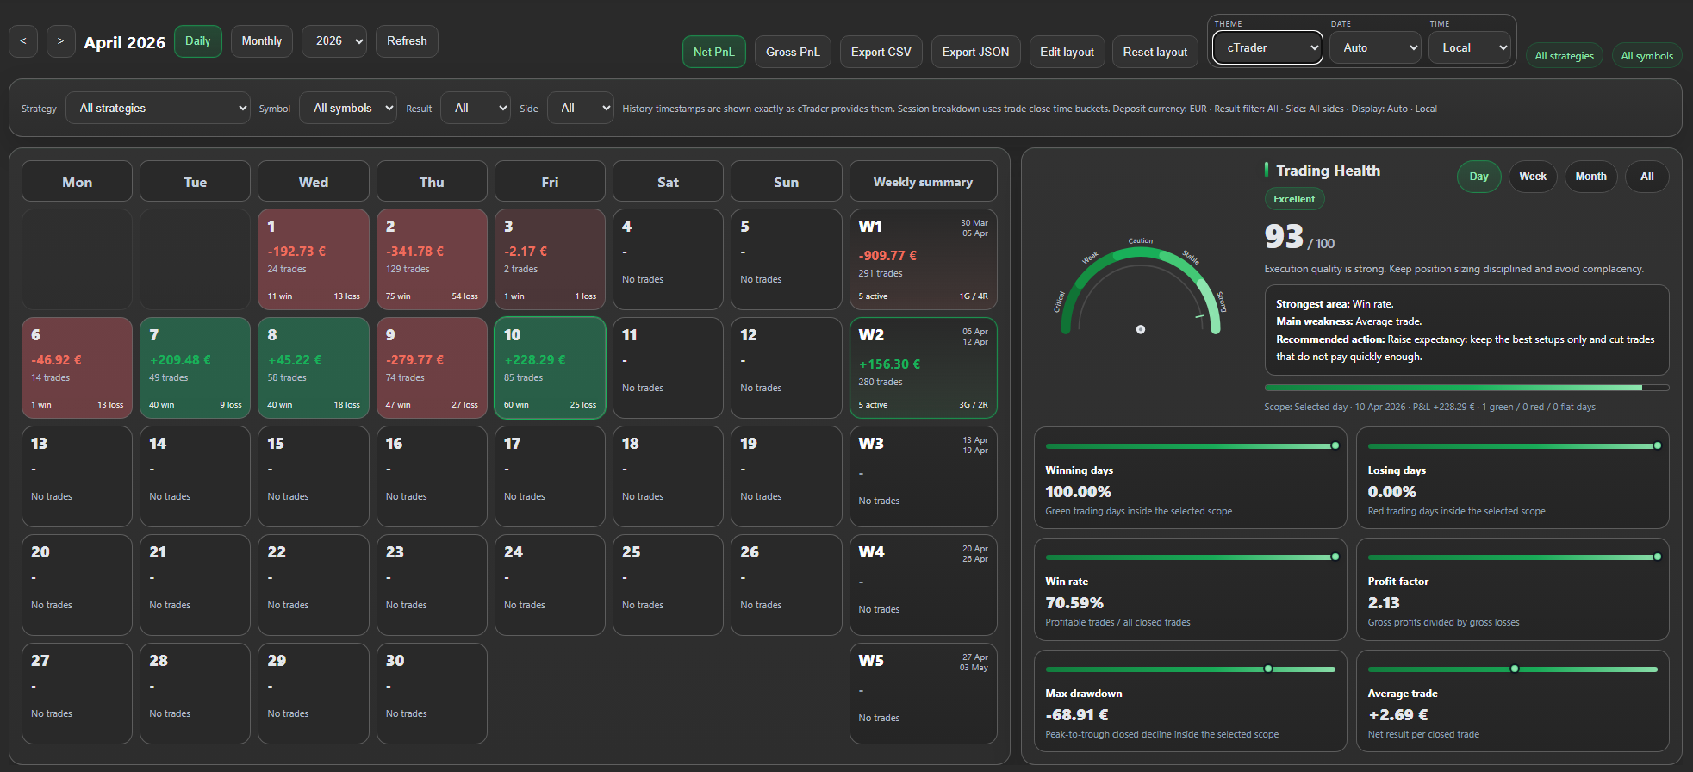The height and width of the screenshot is (772, 1693).
Task: Select April 3 day cell
Action: click(550, 259)
